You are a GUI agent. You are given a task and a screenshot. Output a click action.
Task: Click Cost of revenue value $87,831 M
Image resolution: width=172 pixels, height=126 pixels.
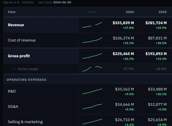pos(157,38)
